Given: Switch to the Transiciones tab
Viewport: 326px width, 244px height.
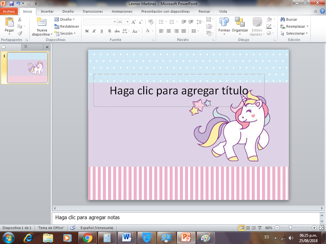Looking at the screenshot, I should [x=93, y=11].
